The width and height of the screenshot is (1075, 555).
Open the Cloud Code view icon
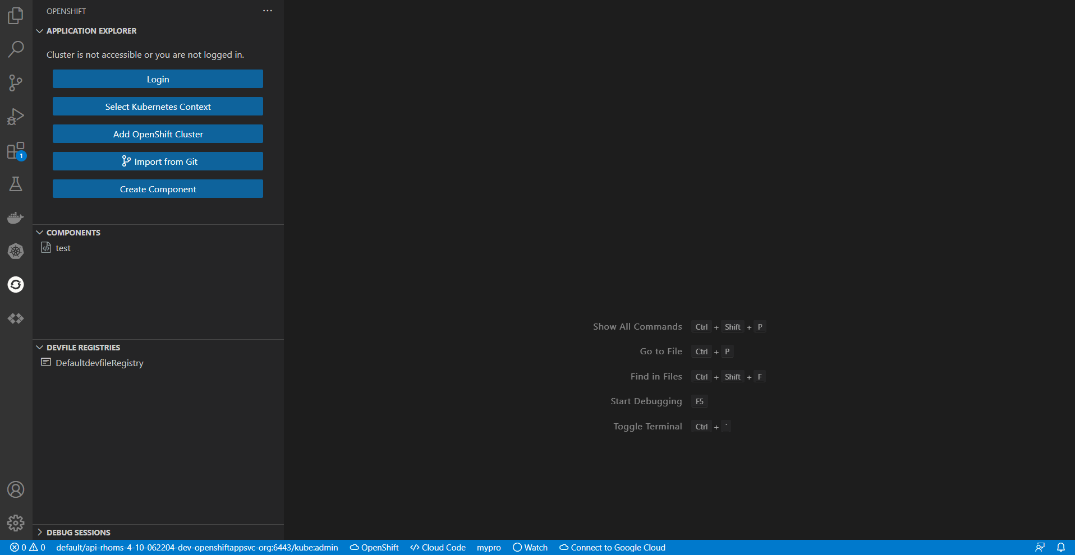[16, 318]
